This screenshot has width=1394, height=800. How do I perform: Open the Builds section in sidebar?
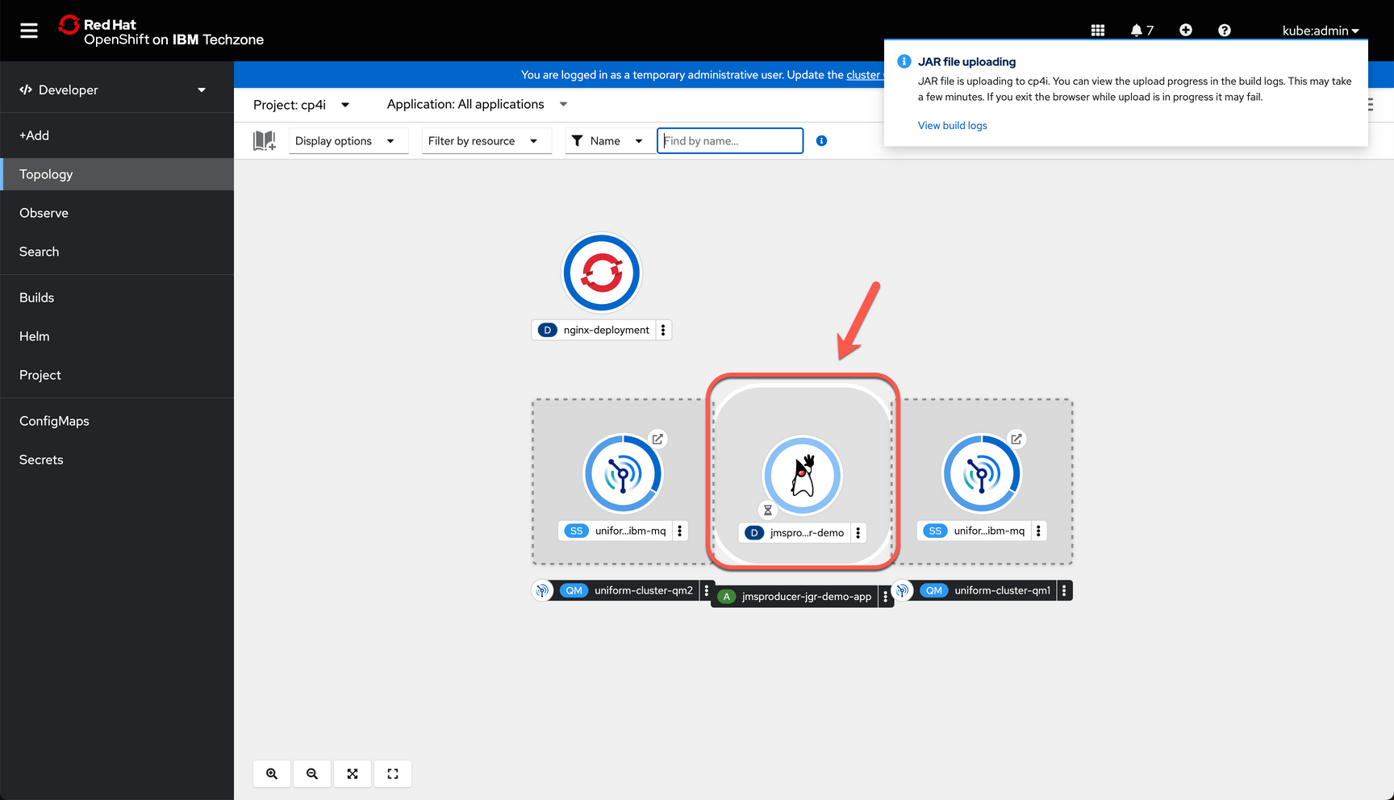pyautogui.click(x=36, y=297)
